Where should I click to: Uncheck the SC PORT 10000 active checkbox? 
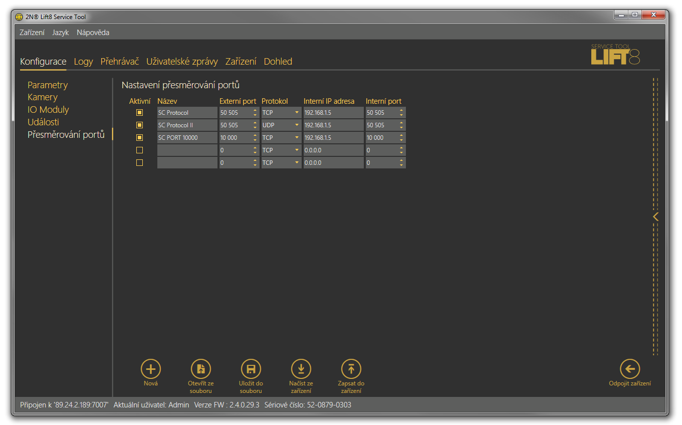tap(140, 137)
